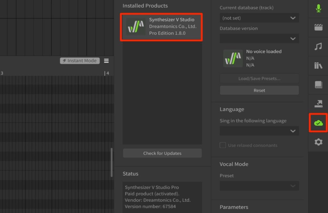Open the hamburger menu beside Instant Mode
This screenshot has width=328, height=213.
[106, 61]
